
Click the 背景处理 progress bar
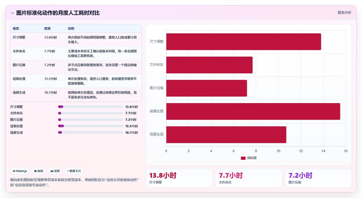coord(91,126)
